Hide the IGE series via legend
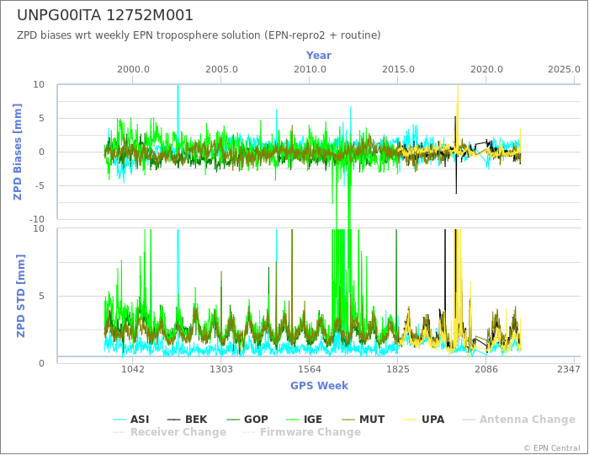 [305, 420]
